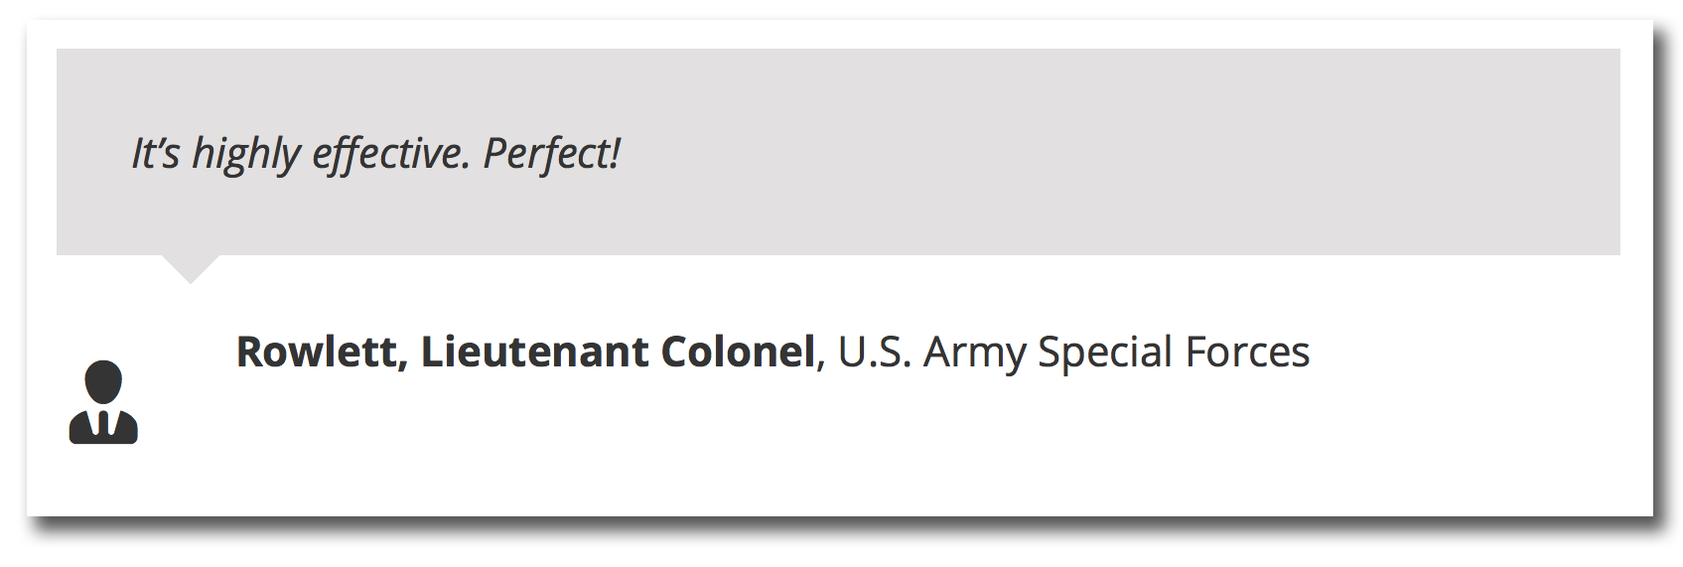Click the person avatar icon
The image size is (1683, 567).
click(103, 402)
